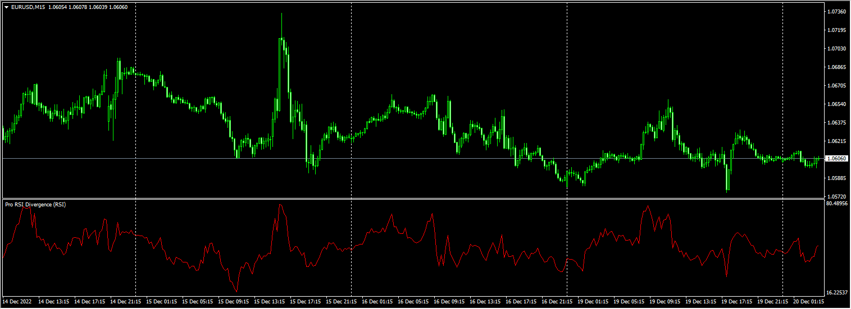This screenshot has width=851, height=309.
Task: Click the 1.07360 price scale label
Action: (x=837, y=12)
